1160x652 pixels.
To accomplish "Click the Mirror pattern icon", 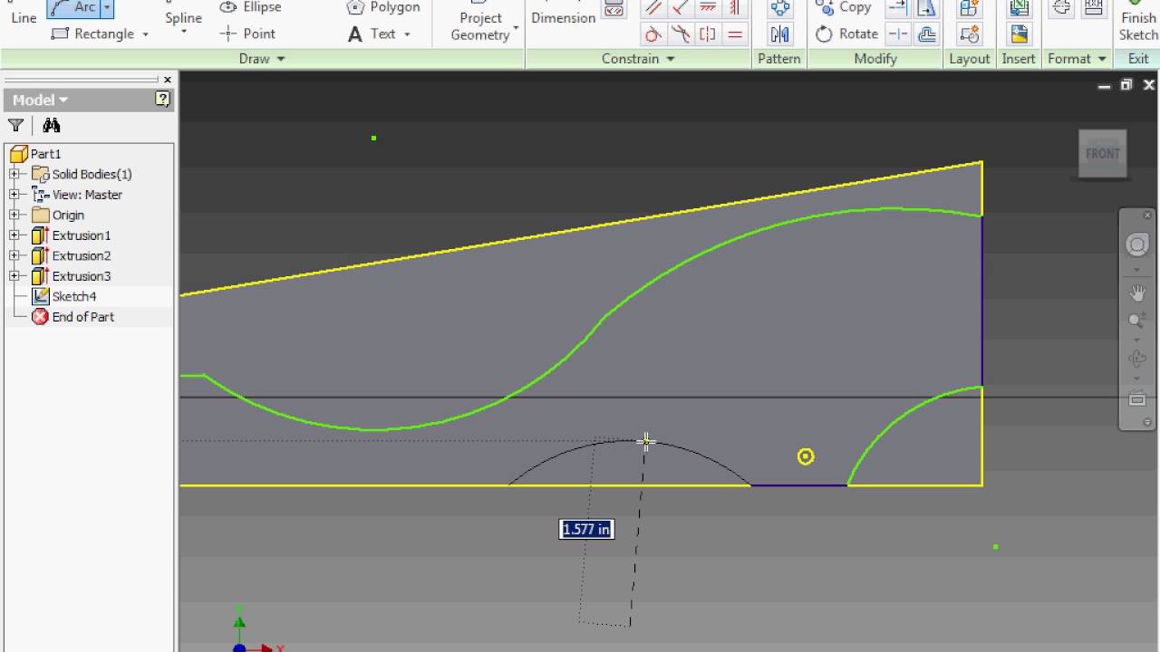I will (779, 34).
